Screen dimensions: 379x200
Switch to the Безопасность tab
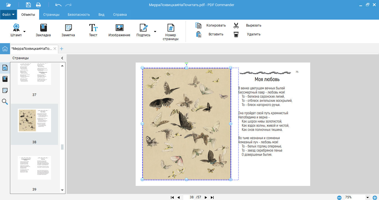pos(79,15)
